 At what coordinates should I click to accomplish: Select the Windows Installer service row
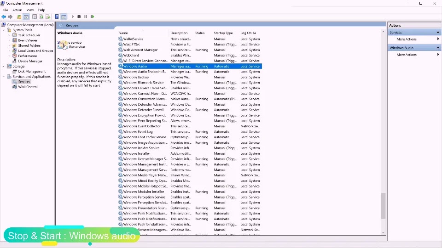click(x=190, y=153)
